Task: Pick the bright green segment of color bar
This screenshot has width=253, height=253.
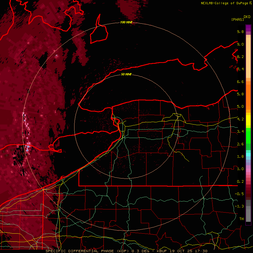Action: (x=248, y=135)
